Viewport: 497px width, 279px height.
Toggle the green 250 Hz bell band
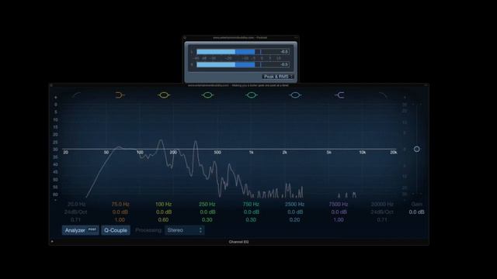[x=207, y=95]
